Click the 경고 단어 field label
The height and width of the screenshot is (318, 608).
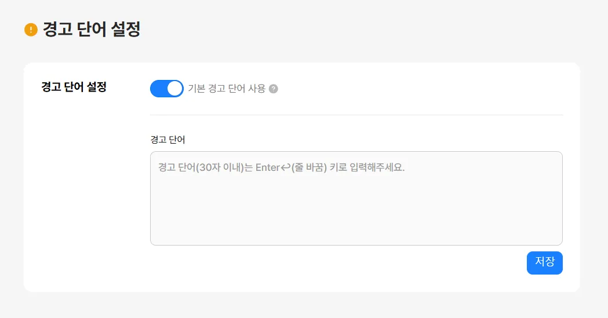click(x=168, y=140)
